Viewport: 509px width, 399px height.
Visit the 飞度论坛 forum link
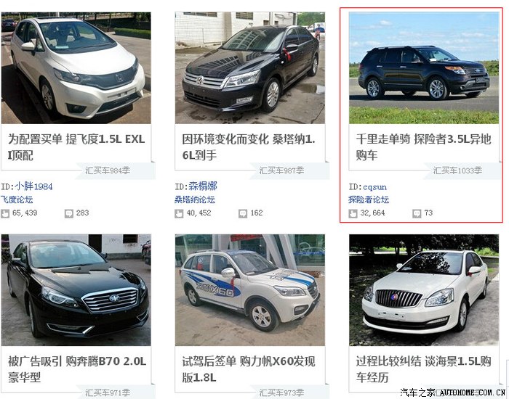17,199
